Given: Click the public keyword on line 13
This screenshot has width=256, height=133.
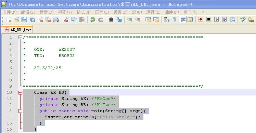Looking at the screenshot, I should click(48, 111).
